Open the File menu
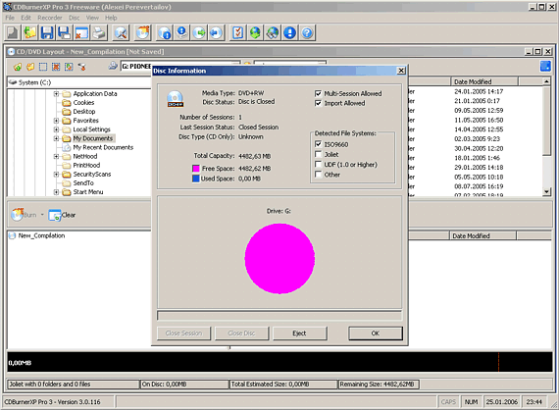Image resolution: width=559 pixels, height=410 pixels. click(x=10, y=18)
